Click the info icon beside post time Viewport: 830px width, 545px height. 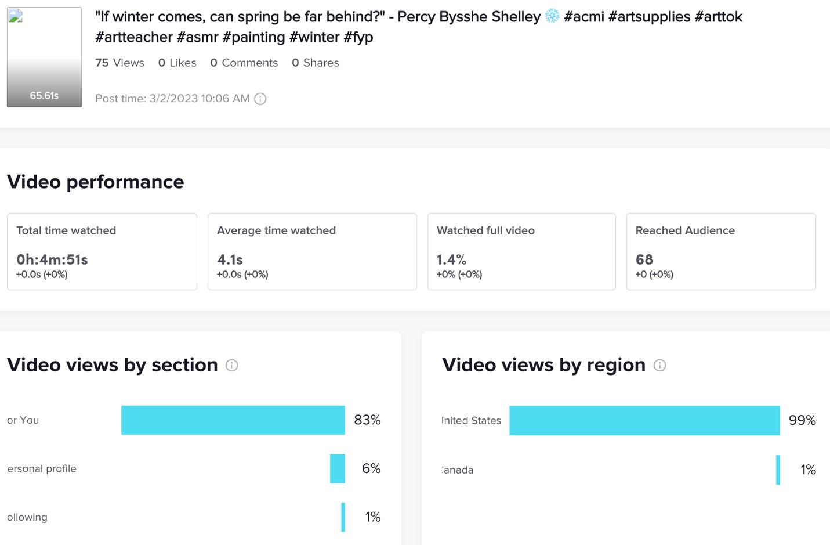[x=260, y=99]
